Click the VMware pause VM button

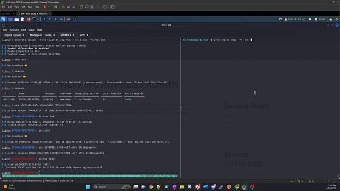[45, 7]
